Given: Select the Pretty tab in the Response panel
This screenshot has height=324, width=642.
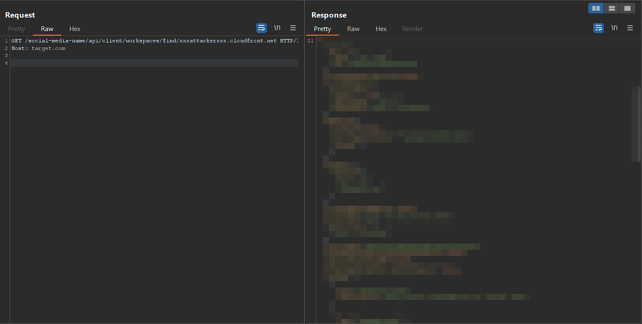Looking at the screenshot, I should [322, 29].
